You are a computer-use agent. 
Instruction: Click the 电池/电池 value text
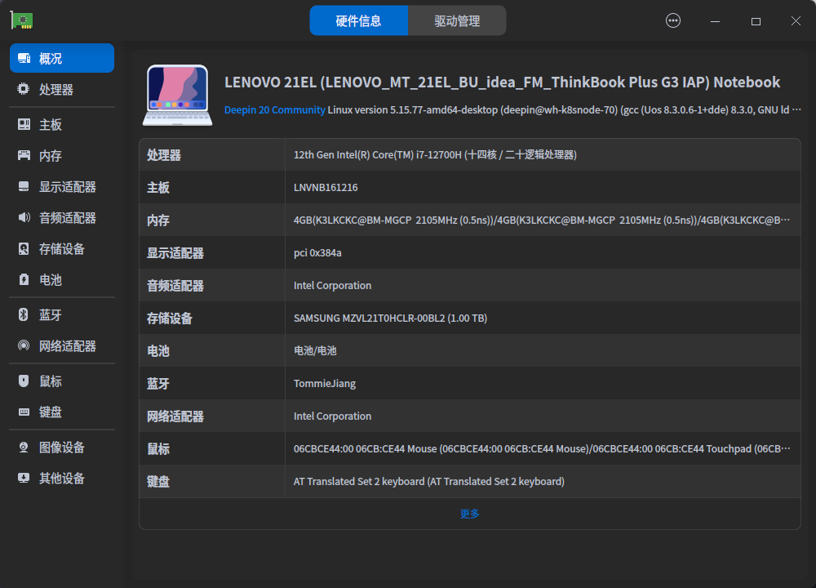pos(315,350)
